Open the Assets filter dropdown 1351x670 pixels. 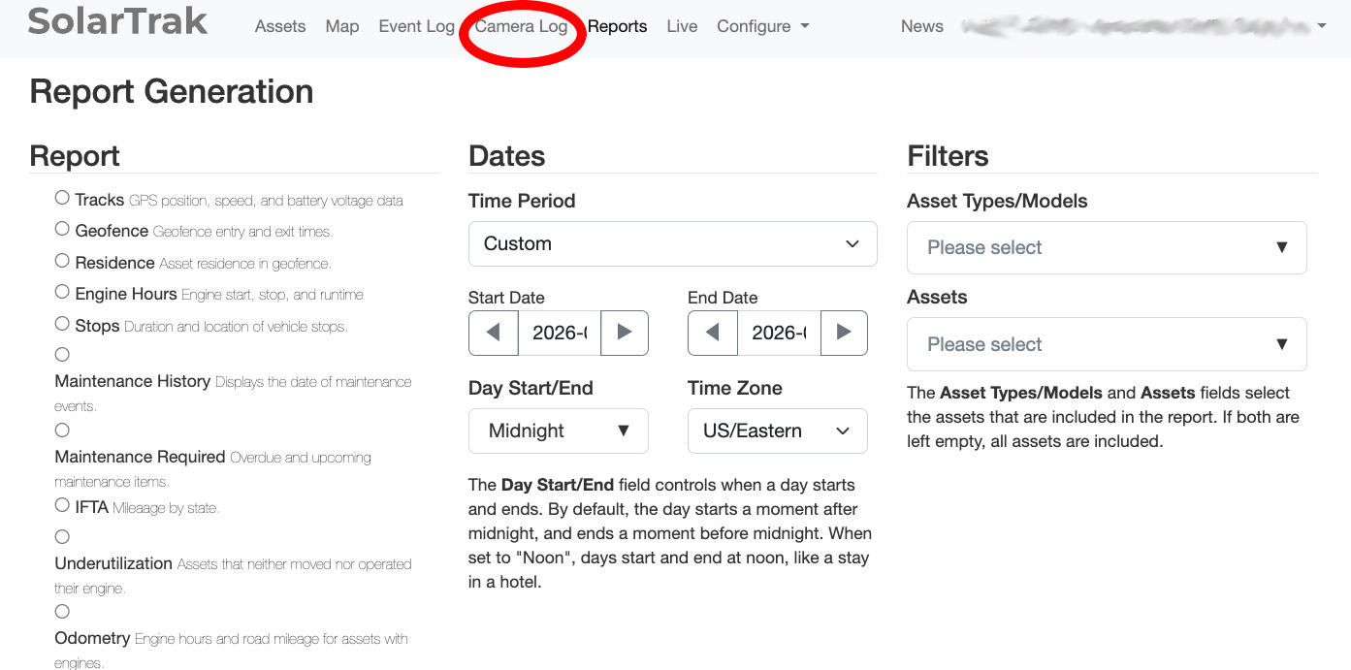[1106, 344]
